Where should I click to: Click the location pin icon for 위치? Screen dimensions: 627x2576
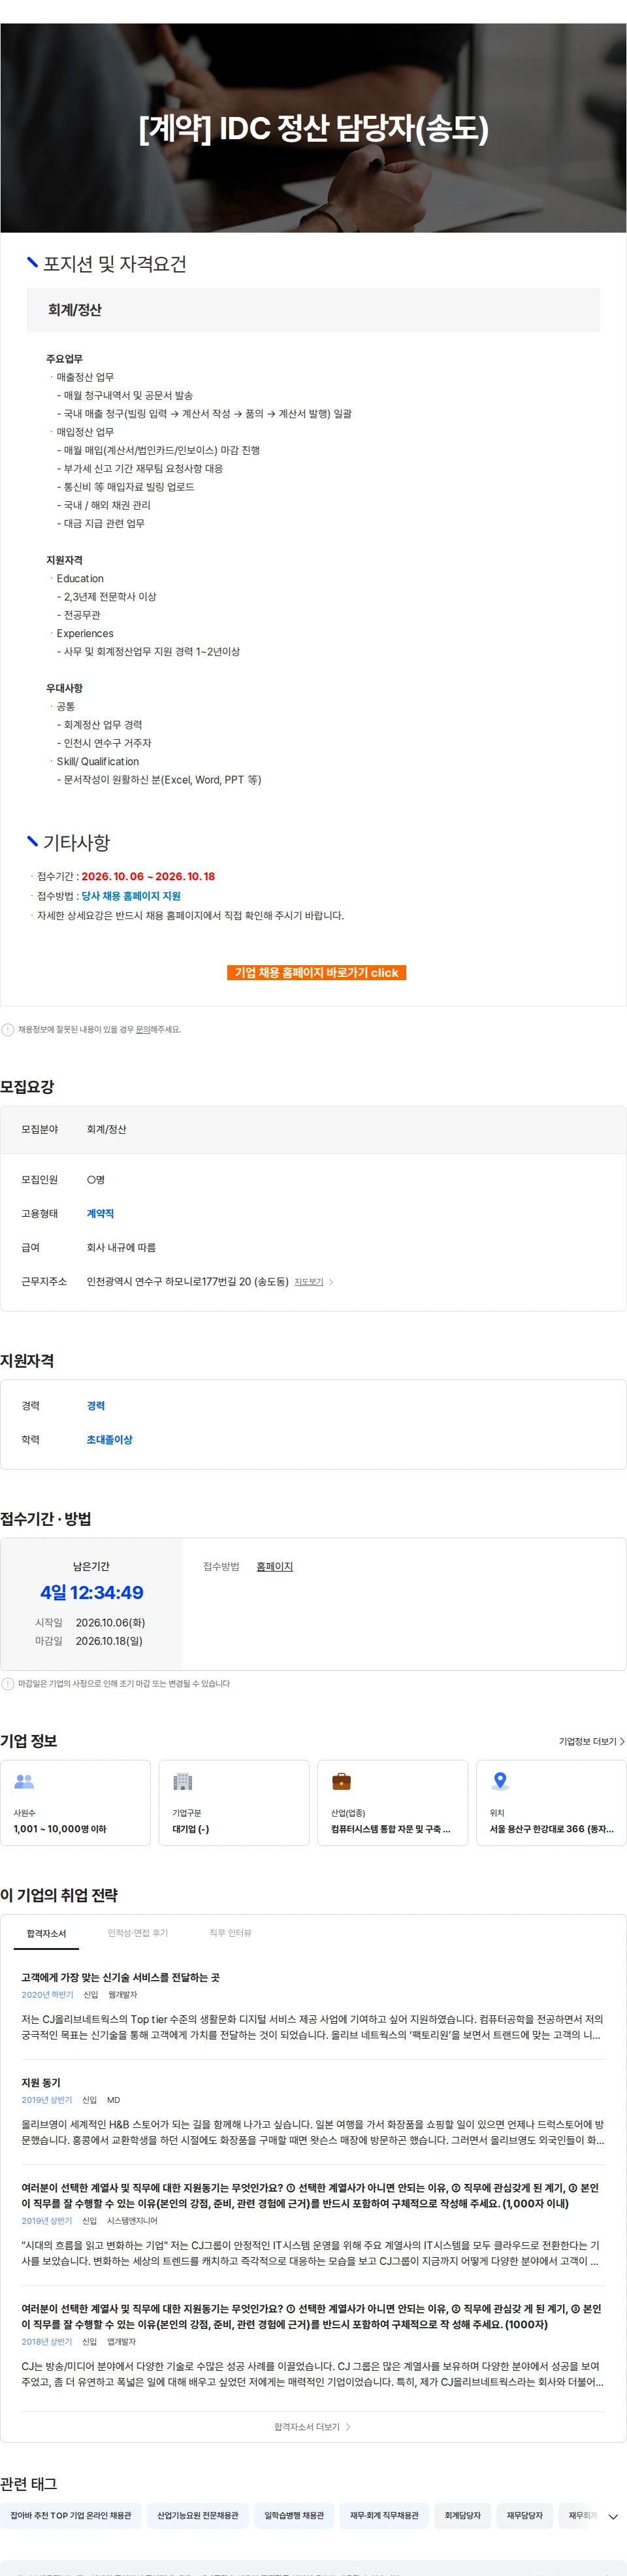(500, 1781)
